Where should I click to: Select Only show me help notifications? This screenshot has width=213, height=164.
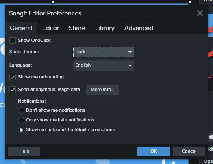click(x=21, y=120)
